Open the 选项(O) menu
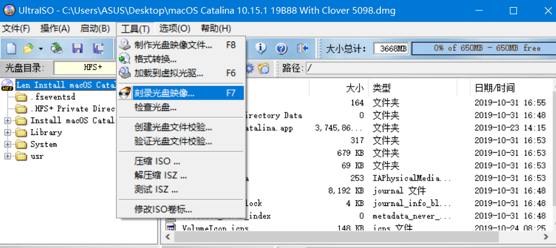The height and width of the screenshot is (248, 556). coord(175,28)
